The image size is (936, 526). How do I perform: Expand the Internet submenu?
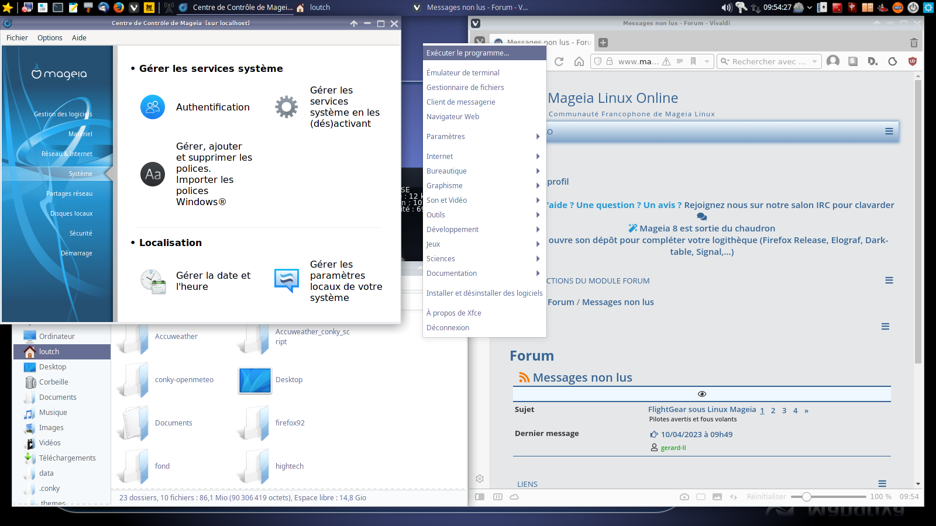pos(484,156)
